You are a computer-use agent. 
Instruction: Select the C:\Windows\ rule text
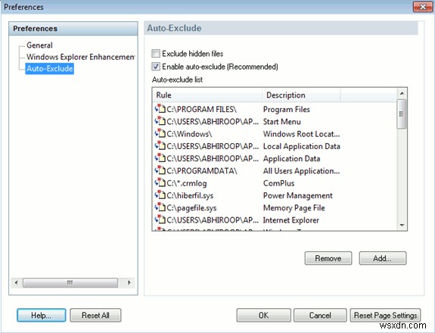[x=189, y=134]
